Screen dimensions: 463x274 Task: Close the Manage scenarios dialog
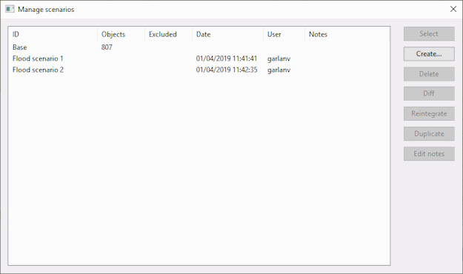point(453,9)
